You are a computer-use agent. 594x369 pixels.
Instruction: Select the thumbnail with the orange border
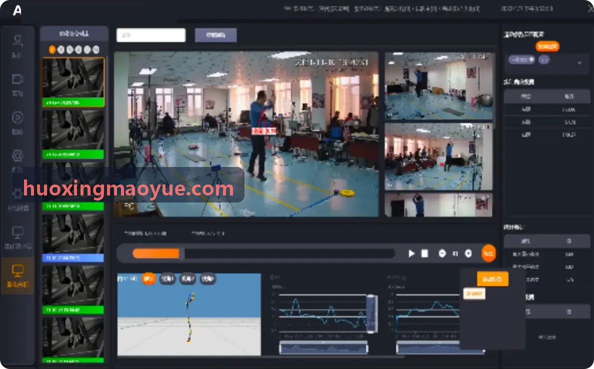(x=73, y=82)
